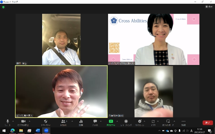
Task: Open the View layout menu at top right
Action: [209, 7]
